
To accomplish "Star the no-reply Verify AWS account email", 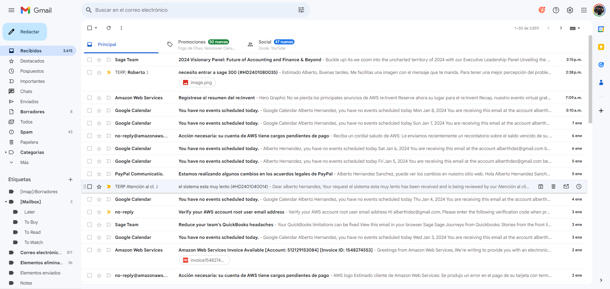I will click(99, 212).
